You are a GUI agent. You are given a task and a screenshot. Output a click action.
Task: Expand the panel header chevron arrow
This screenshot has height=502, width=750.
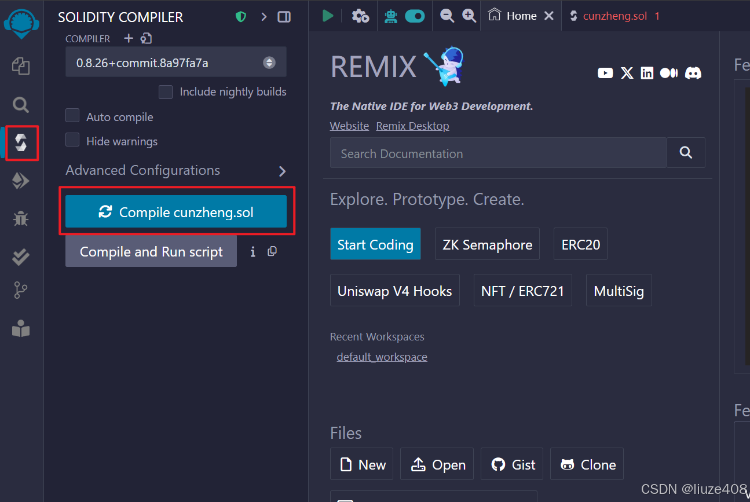(x=264, y=17)
